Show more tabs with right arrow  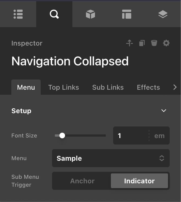[x=175, y=87]
